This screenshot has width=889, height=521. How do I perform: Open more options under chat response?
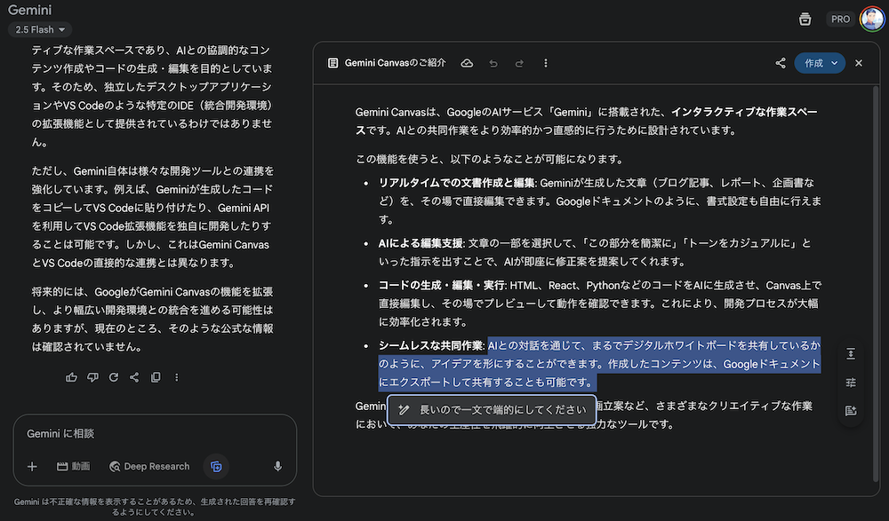click(176, 377)
